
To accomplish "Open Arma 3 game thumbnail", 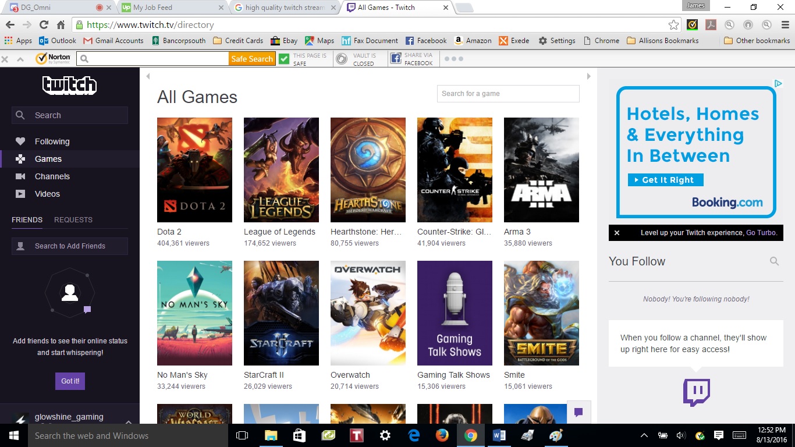I will [x=541, y=170].
